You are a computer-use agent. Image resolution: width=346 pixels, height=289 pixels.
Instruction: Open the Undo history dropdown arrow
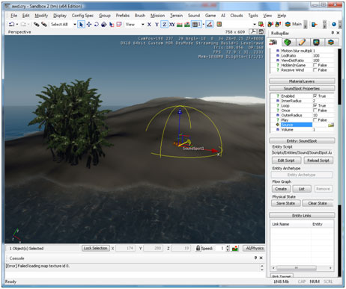17,25
